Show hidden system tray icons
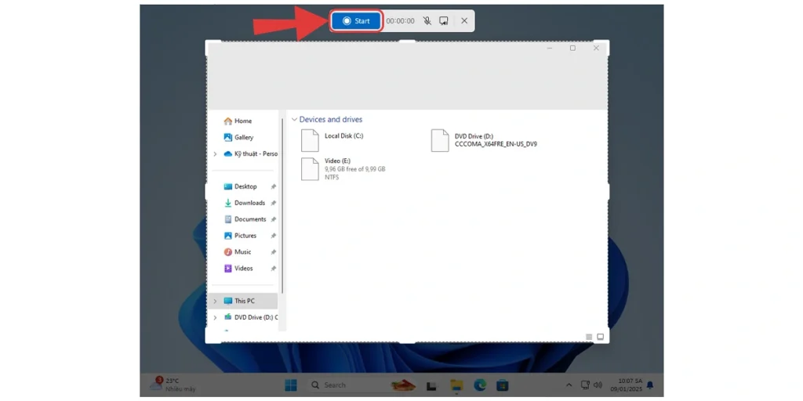This screenshot has width=803, height=401. [569, 385]
